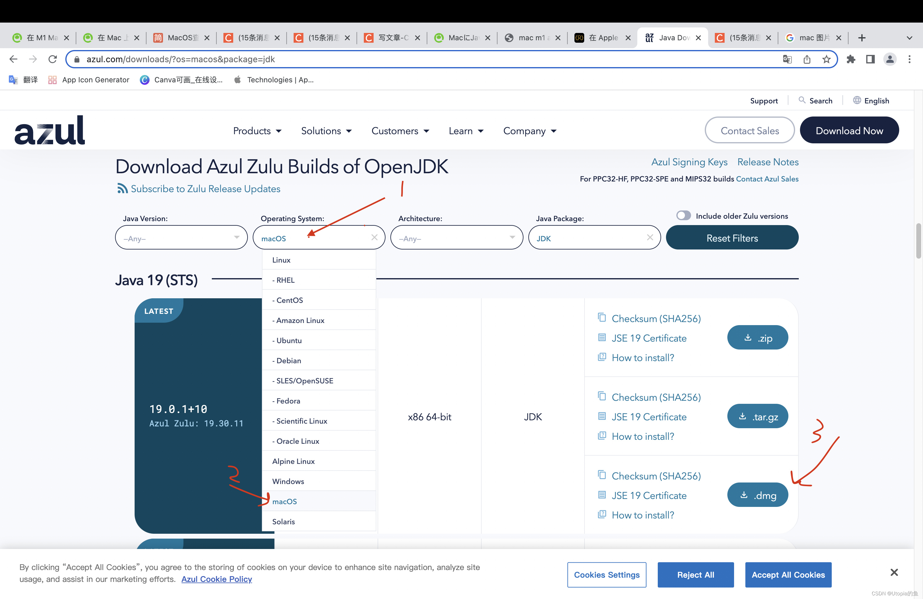Open the side panel icon in toolbar
The image size is (923, 599).
coord(870,59)
